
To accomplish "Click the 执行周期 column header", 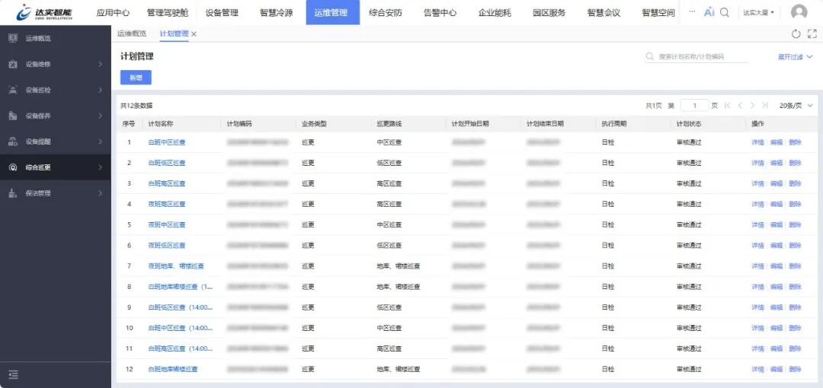I will click(614, 124).
